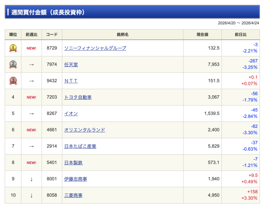Select the 日本製鉄 stock link
264x207 pixels.
click(x=73, y=163)
